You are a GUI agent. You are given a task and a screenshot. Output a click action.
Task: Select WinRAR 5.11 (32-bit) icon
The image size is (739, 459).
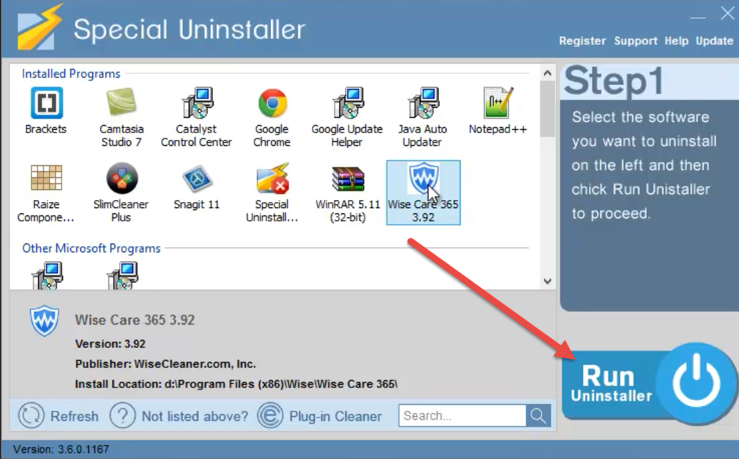coord(348,179)
